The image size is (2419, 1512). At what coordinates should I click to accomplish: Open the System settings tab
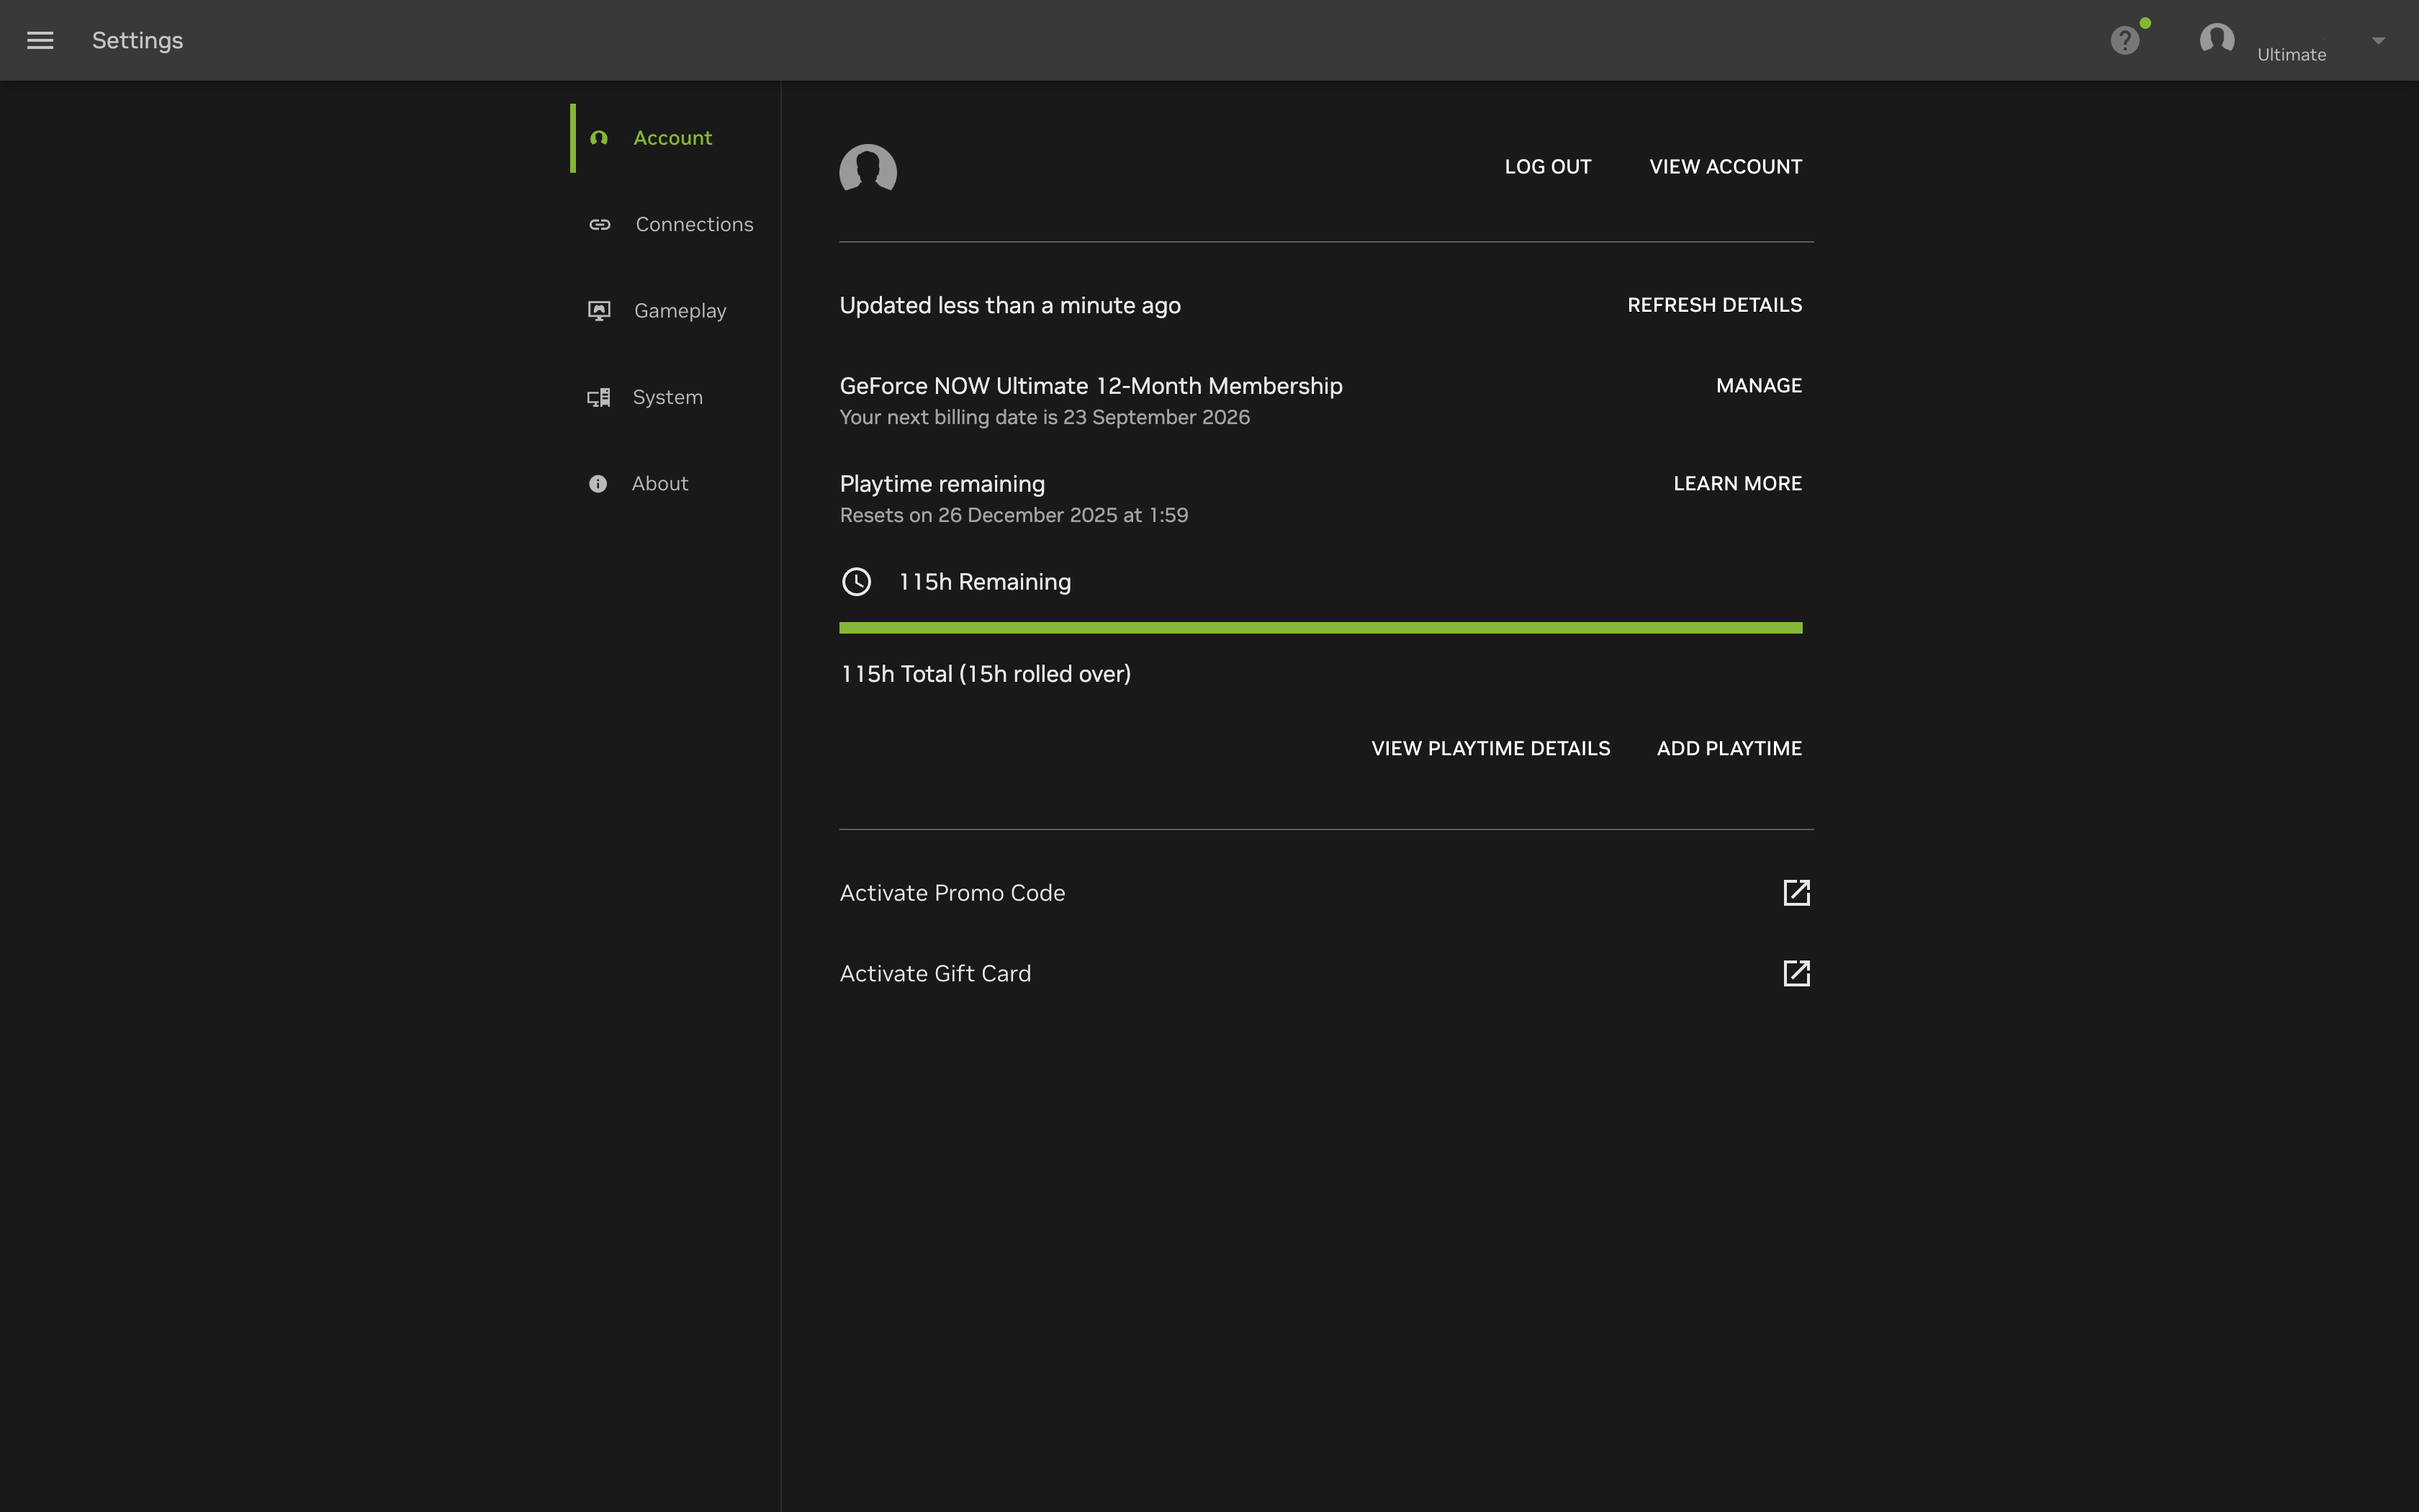click(x=667, y=397)
